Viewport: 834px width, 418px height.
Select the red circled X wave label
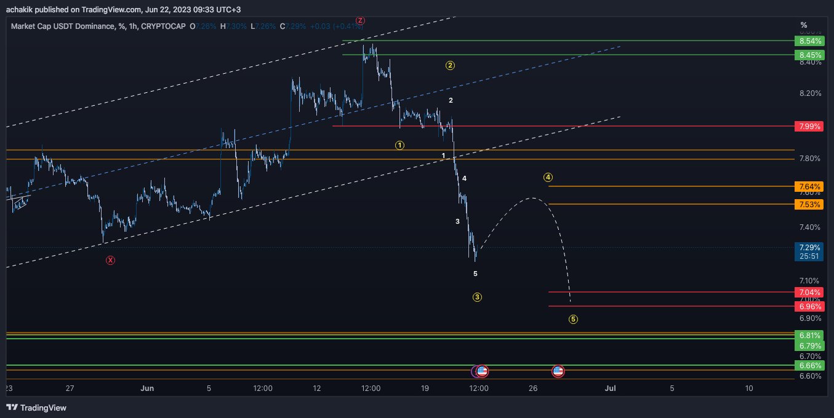(110, 260)
